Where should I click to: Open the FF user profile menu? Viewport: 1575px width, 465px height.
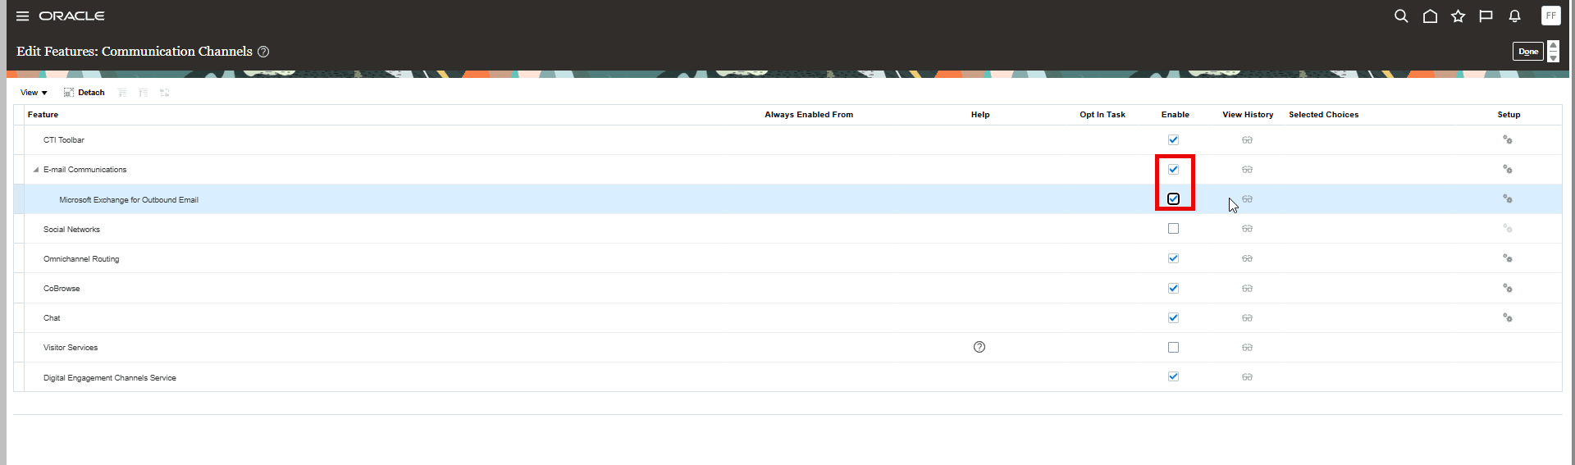pyautogui.click(x=1550, y=16)
